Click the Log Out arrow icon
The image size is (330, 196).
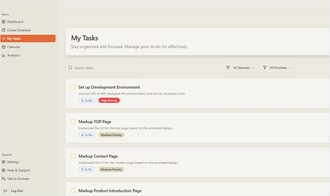pos(5,191)
